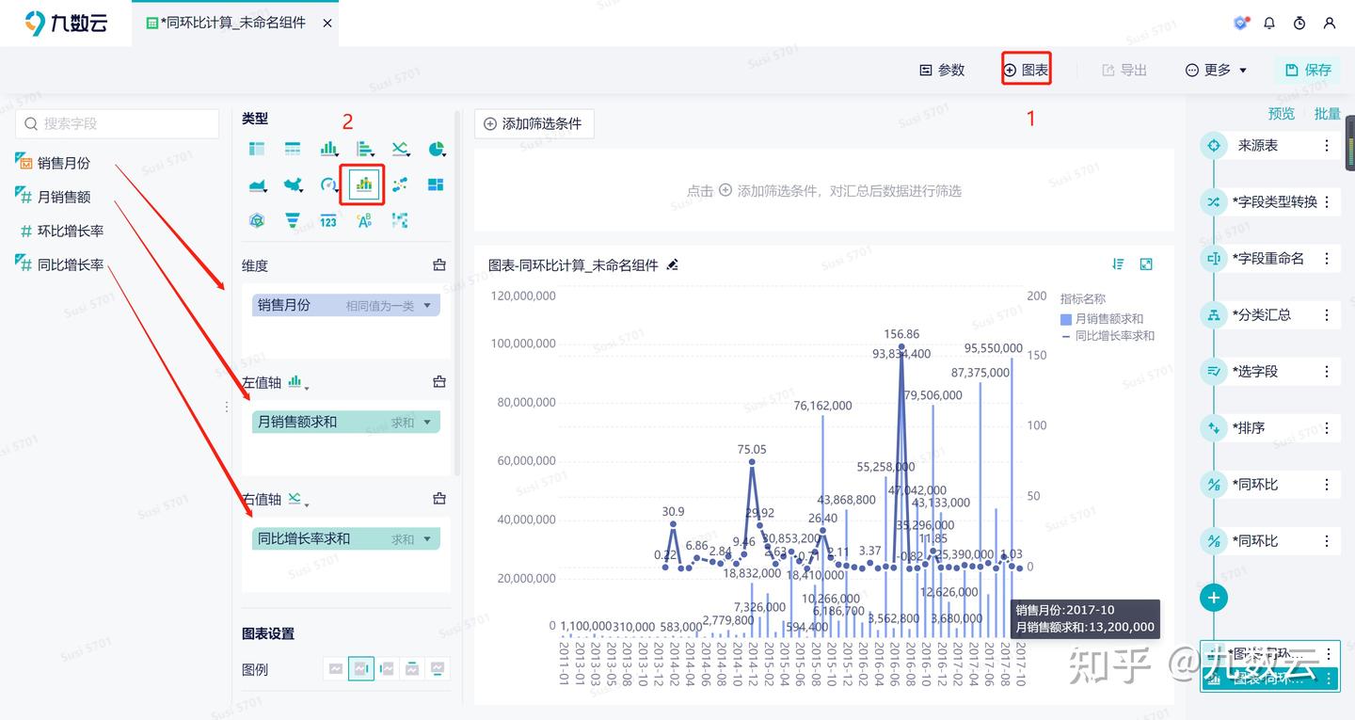This screenshot has height=720, width=1355.
Task: Select the funnel chart type icon
Action: [x=293, y=220]
